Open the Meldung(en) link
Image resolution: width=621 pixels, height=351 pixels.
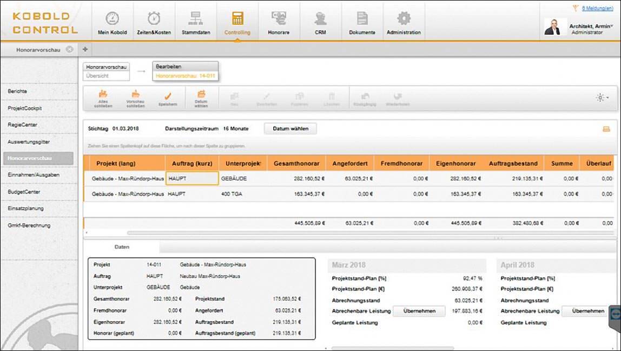pyautogui.click(x=597, y=8)
